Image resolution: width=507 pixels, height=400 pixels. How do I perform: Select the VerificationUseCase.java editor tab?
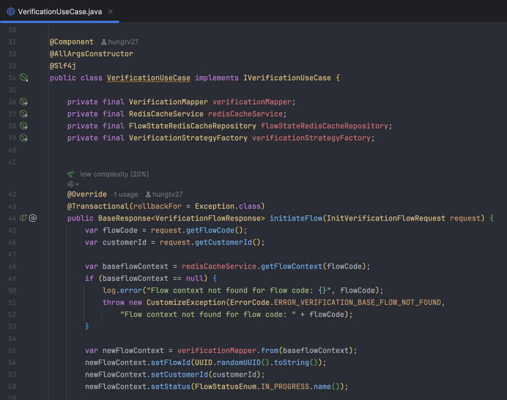[x=60, y=12]
